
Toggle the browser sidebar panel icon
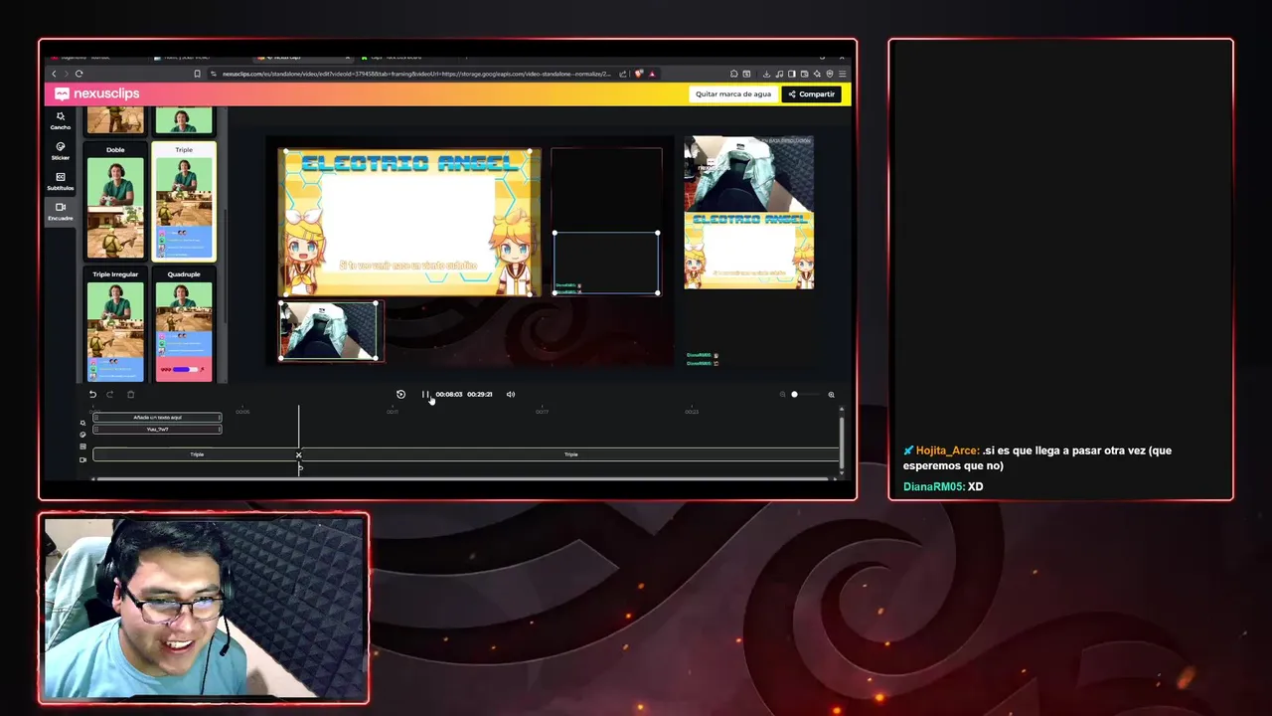pos(791,74)
